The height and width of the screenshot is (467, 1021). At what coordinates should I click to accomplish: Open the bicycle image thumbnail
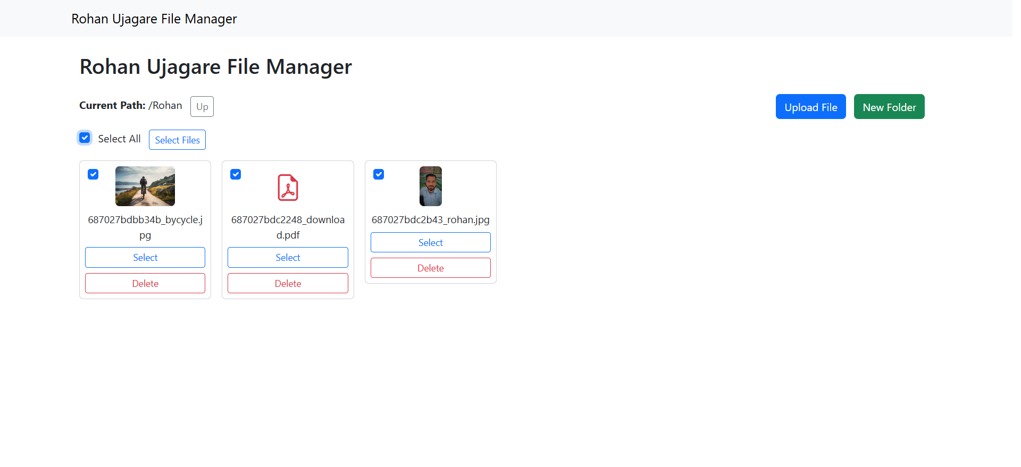pyautogui.click(x=145, y=186)
